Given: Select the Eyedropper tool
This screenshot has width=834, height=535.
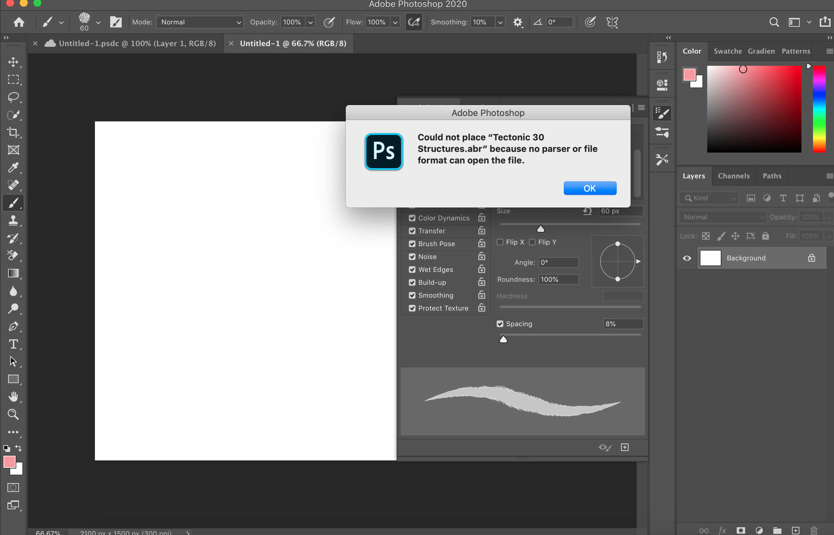Looking at the screenshot, I should (13, 167).
